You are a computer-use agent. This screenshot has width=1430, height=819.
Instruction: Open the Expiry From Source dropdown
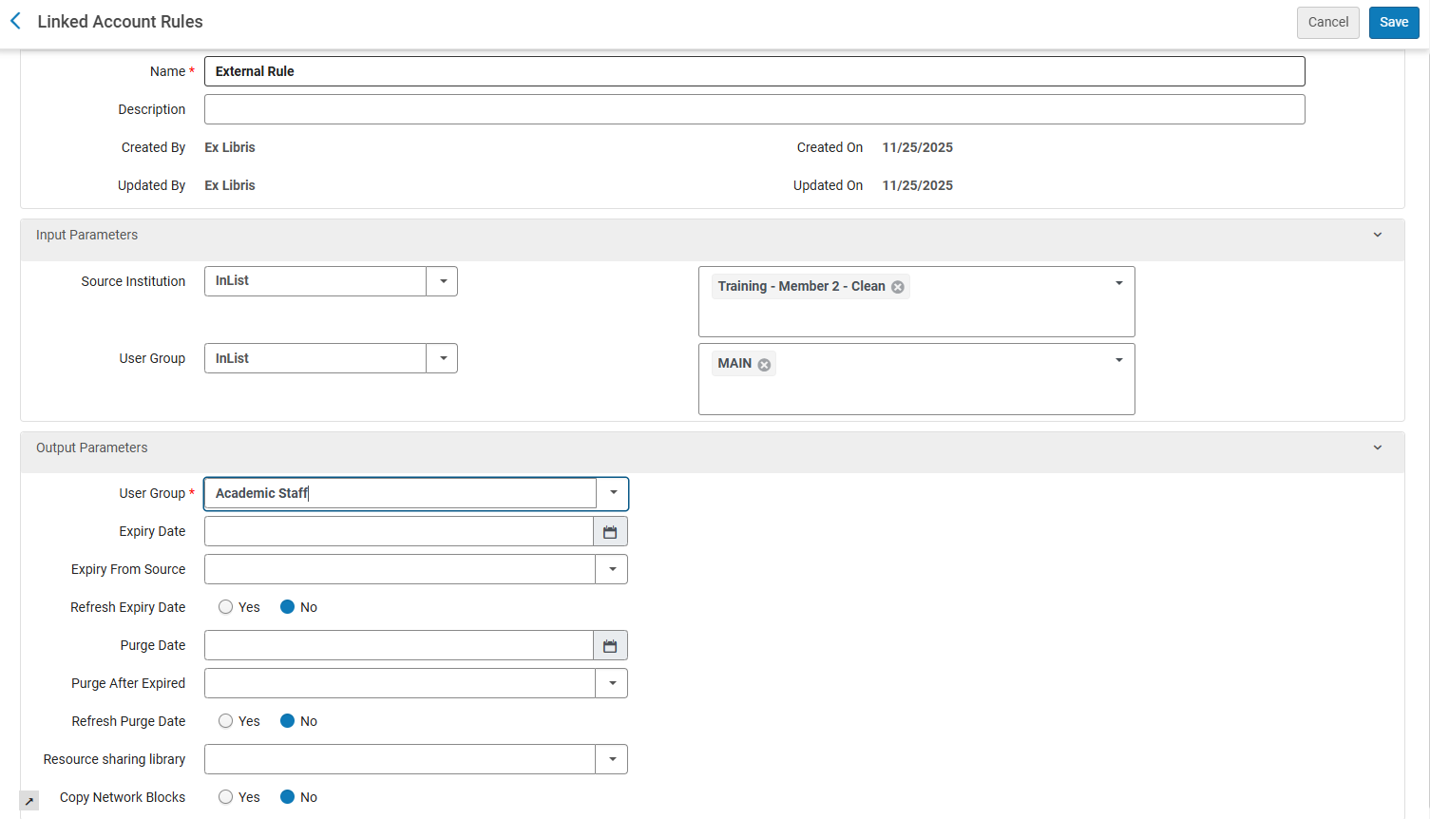612,570
